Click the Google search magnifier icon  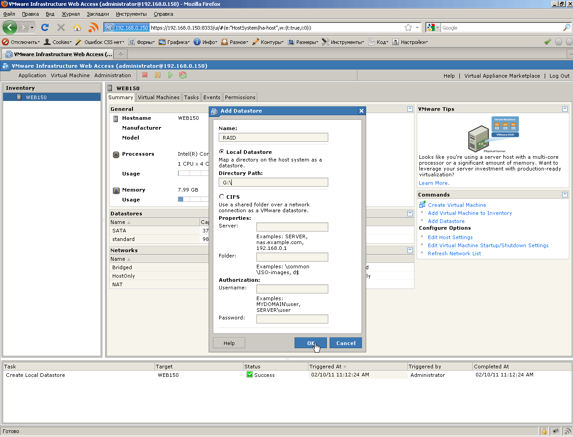(566, 27)
